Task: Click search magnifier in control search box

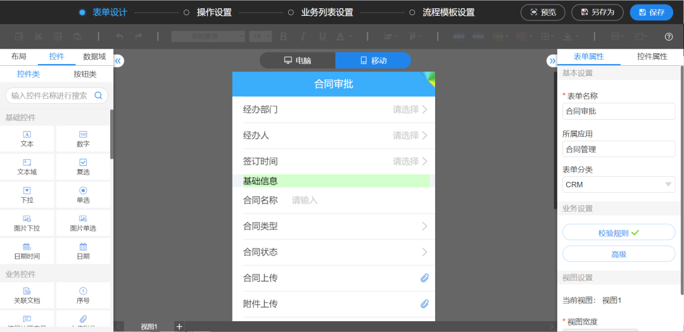Action: [99, 96]
